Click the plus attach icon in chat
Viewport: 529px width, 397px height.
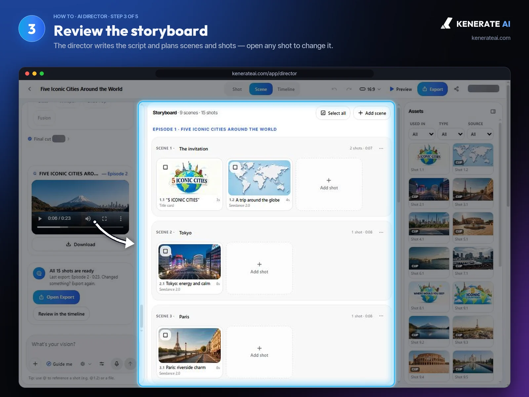pos(35,364)
